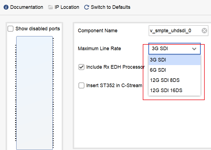211x150 pixels.
Task: Uncheck Include Rx EDH Processor
Action: (x=81, y=67)
